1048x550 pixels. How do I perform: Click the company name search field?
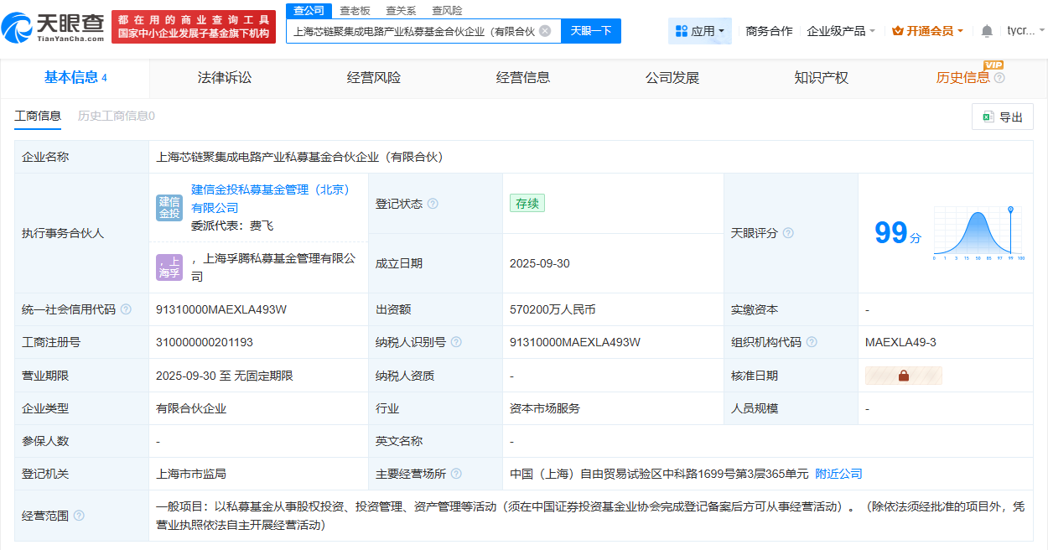click(x=413, y=31)
